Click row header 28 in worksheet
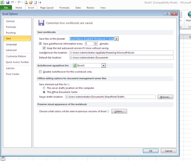The height and width of the screenshot is (161, 191). 3,157
